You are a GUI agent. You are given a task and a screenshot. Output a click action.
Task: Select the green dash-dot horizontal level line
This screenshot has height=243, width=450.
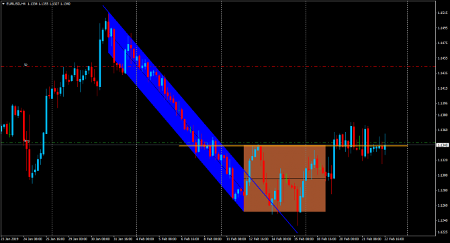218,143
